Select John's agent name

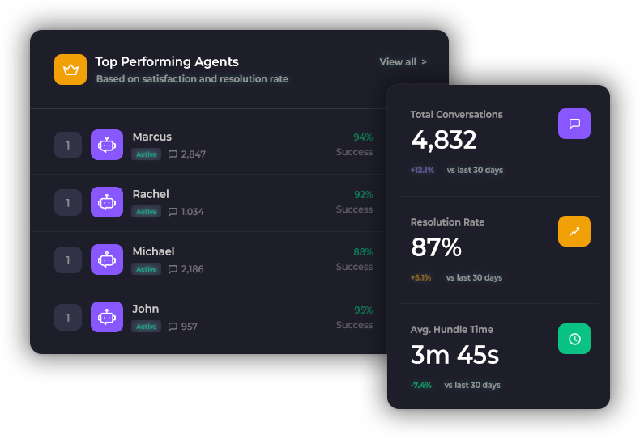(x=146, y=309)
